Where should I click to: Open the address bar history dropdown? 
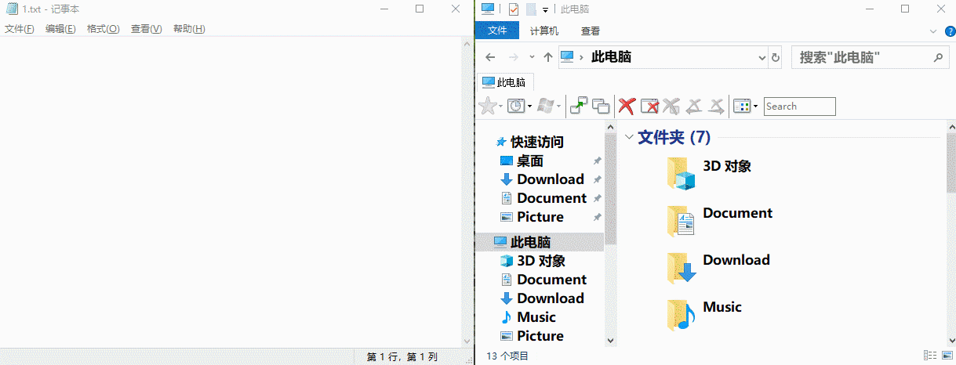click(x=762, y=57)
